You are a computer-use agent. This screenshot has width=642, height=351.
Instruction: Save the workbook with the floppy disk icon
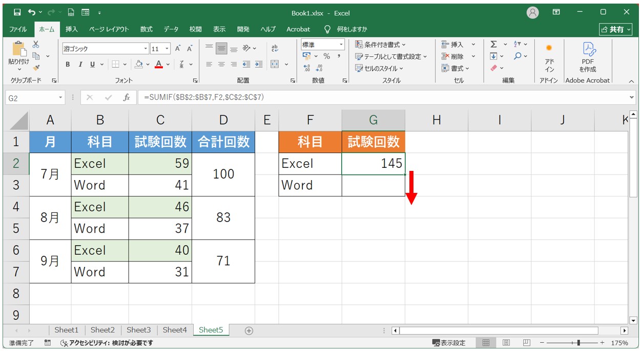pos(17,12)
